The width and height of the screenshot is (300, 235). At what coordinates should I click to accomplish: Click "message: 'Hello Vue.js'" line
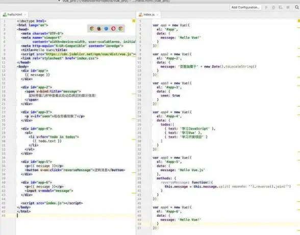(183, 170)
